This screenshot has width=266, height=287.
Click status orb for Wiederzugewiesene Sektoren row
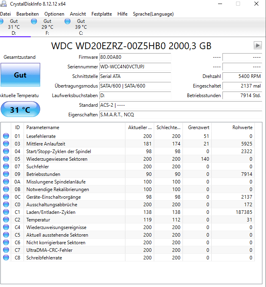coord(6,159)
